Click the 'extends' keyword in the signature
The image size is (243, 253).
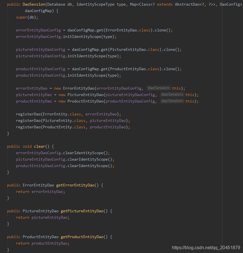tap(165, 4)
